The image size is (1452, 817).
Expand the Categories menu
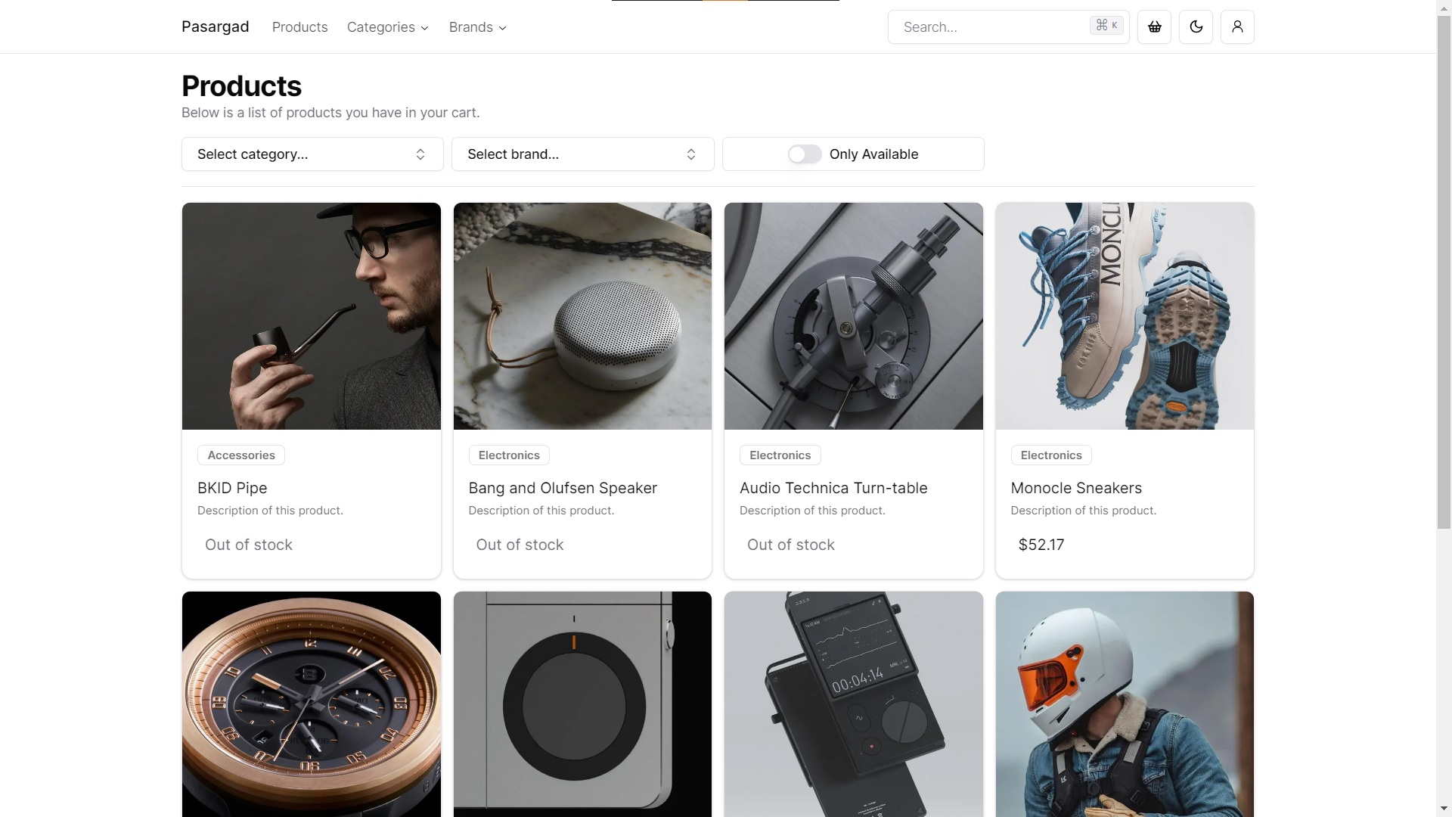(x=387, y=27)
